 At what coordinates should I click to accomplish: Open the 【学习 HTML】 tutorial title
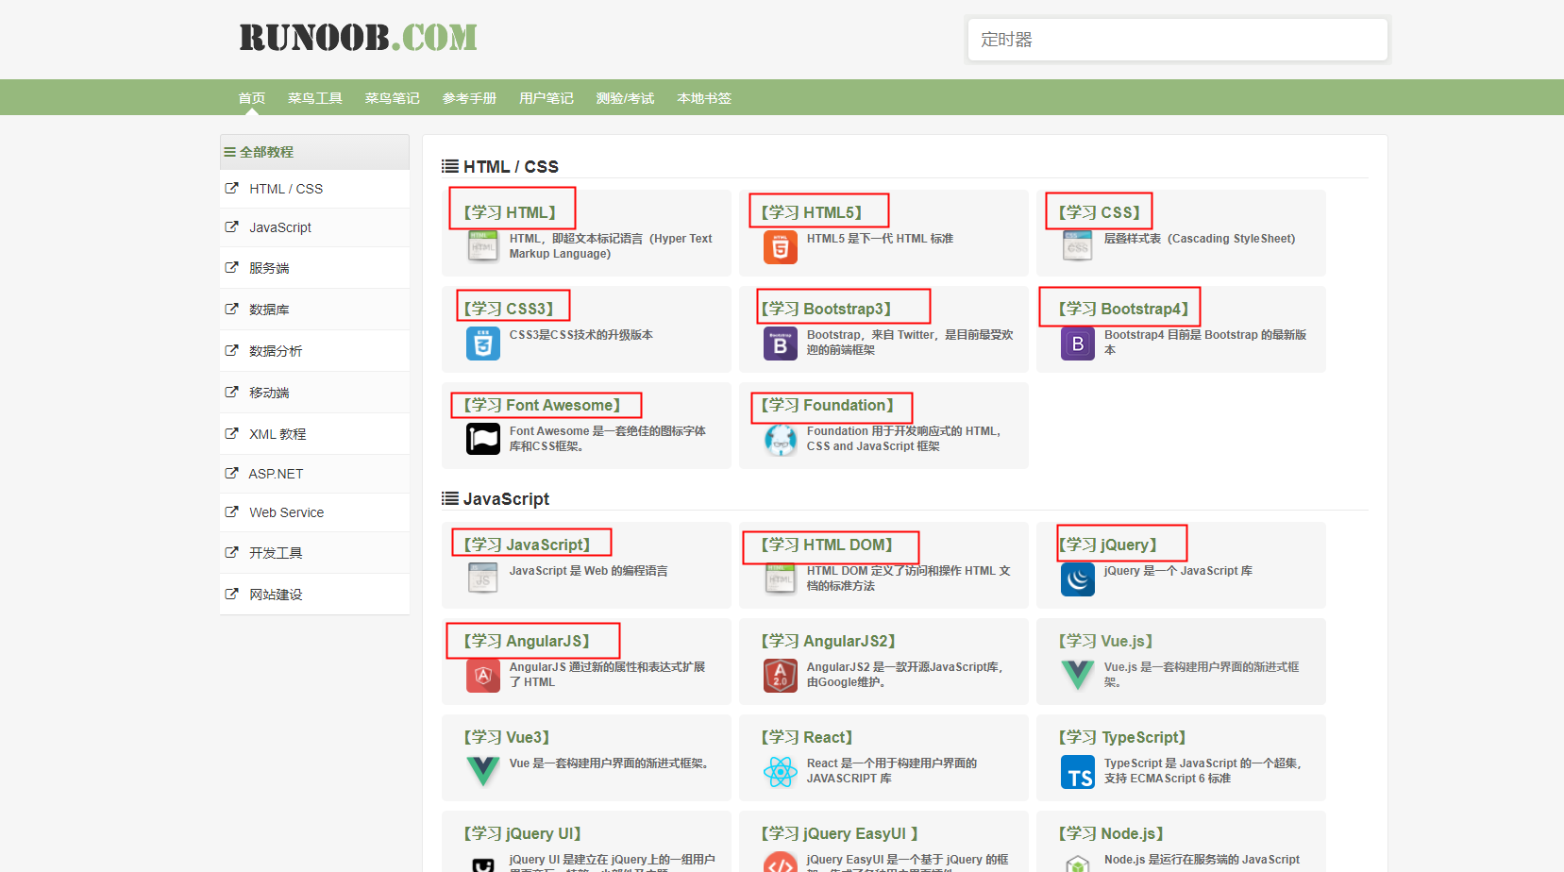point(510,212)
